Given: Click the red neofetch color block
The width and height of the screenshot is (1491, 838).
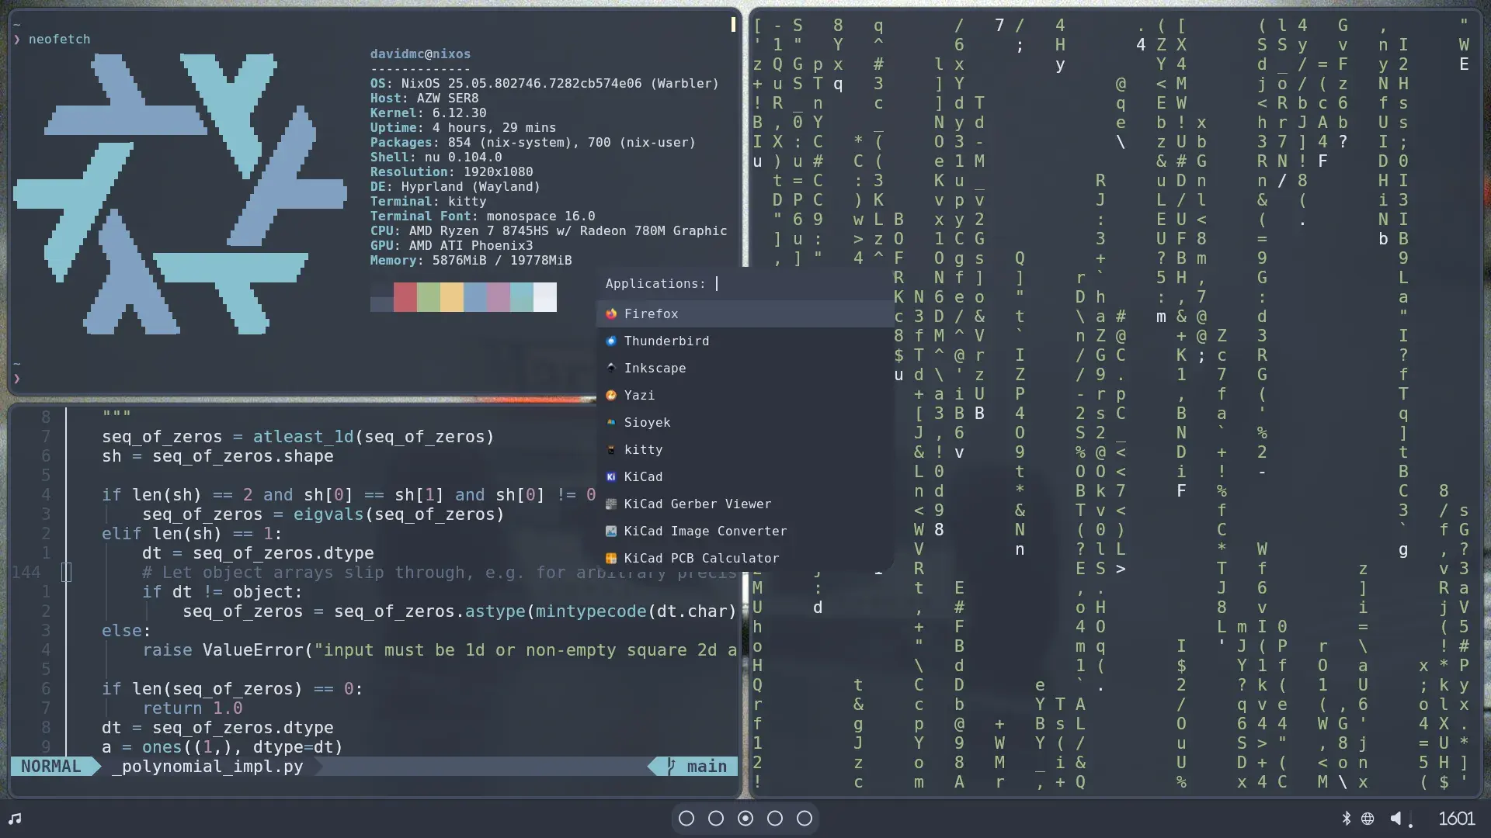Looking at the screenshot, I should point(405,296).
